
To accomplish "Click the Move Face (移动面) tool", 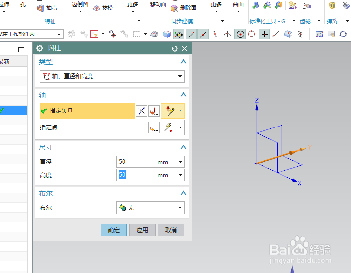I will 158,4.
